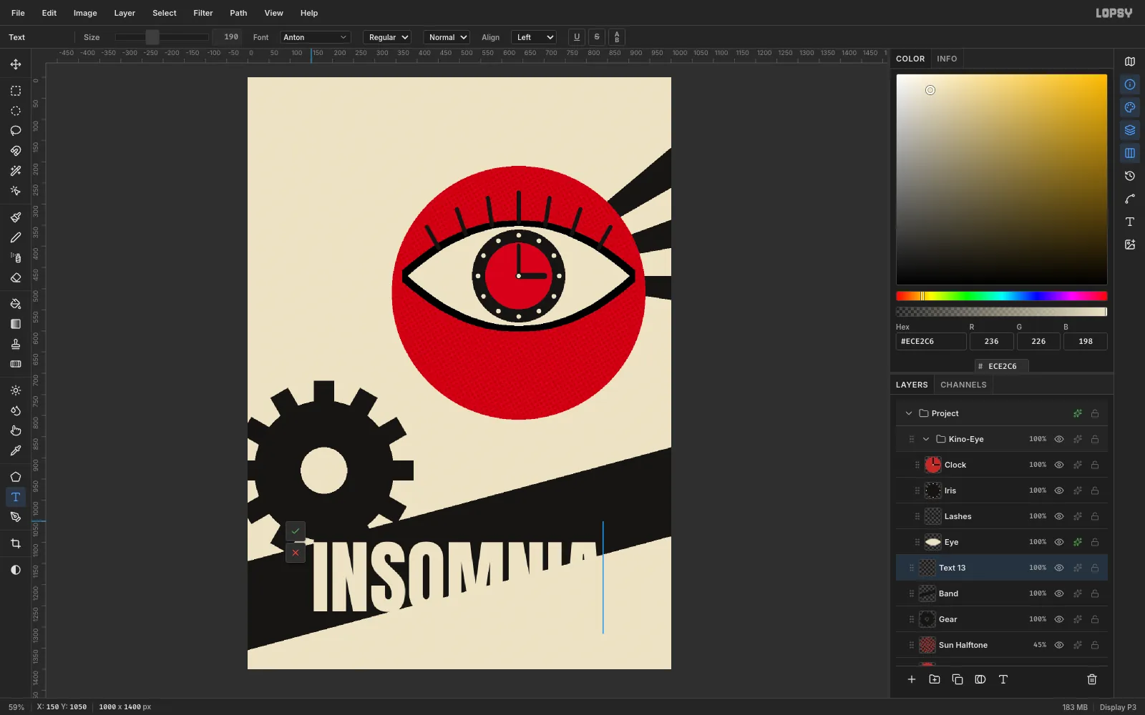Open the Select menu
This screenshot has height=715, width=1145.
click(x=164, y=13)
